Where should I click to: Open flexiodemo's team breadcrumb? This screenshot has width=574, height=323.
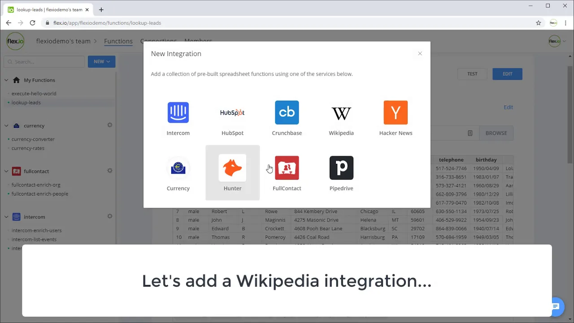(63, 41)
